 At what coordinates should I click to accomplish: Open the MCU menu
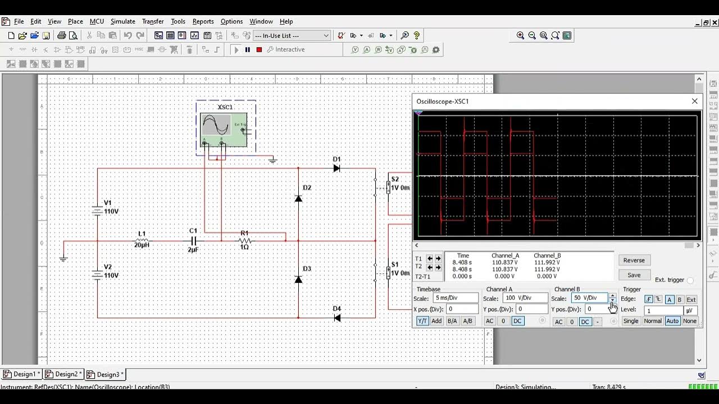tap(97, 21)
